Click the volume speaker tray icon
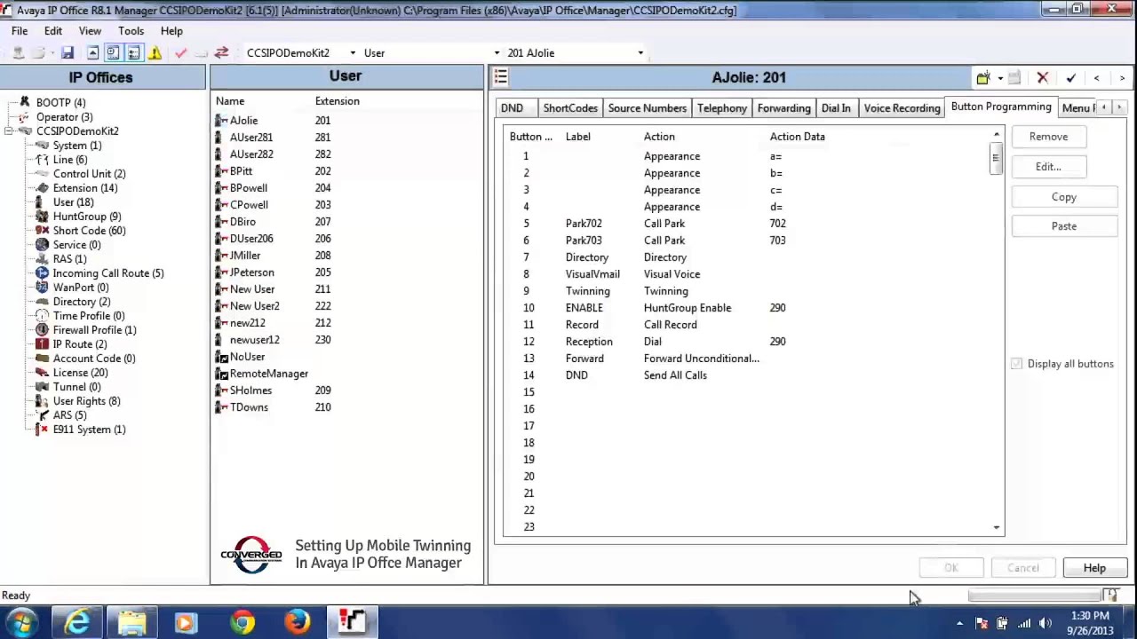Viewport: 1137px width, 639px height. pos(1045,623)
